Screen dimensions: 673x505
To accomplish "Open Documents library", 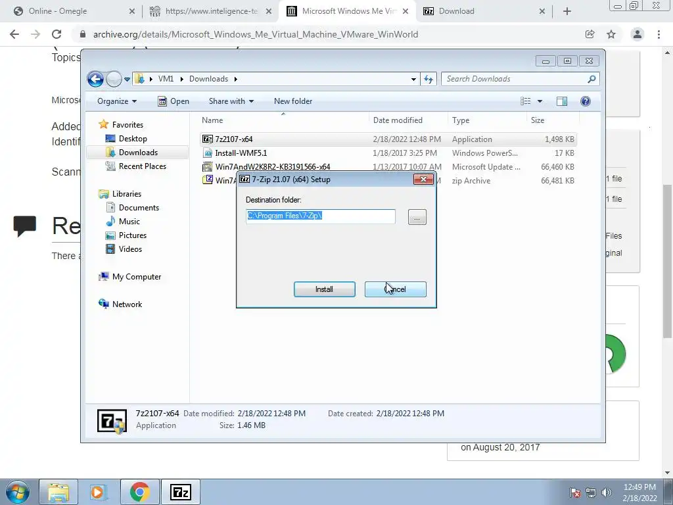I will pos(139,208).
